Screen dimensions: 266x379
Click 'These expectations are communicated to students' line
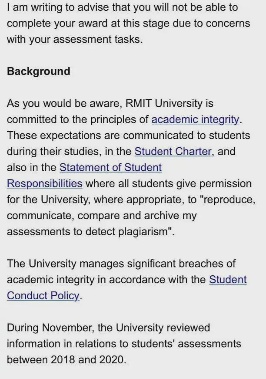tap(128, 135)
